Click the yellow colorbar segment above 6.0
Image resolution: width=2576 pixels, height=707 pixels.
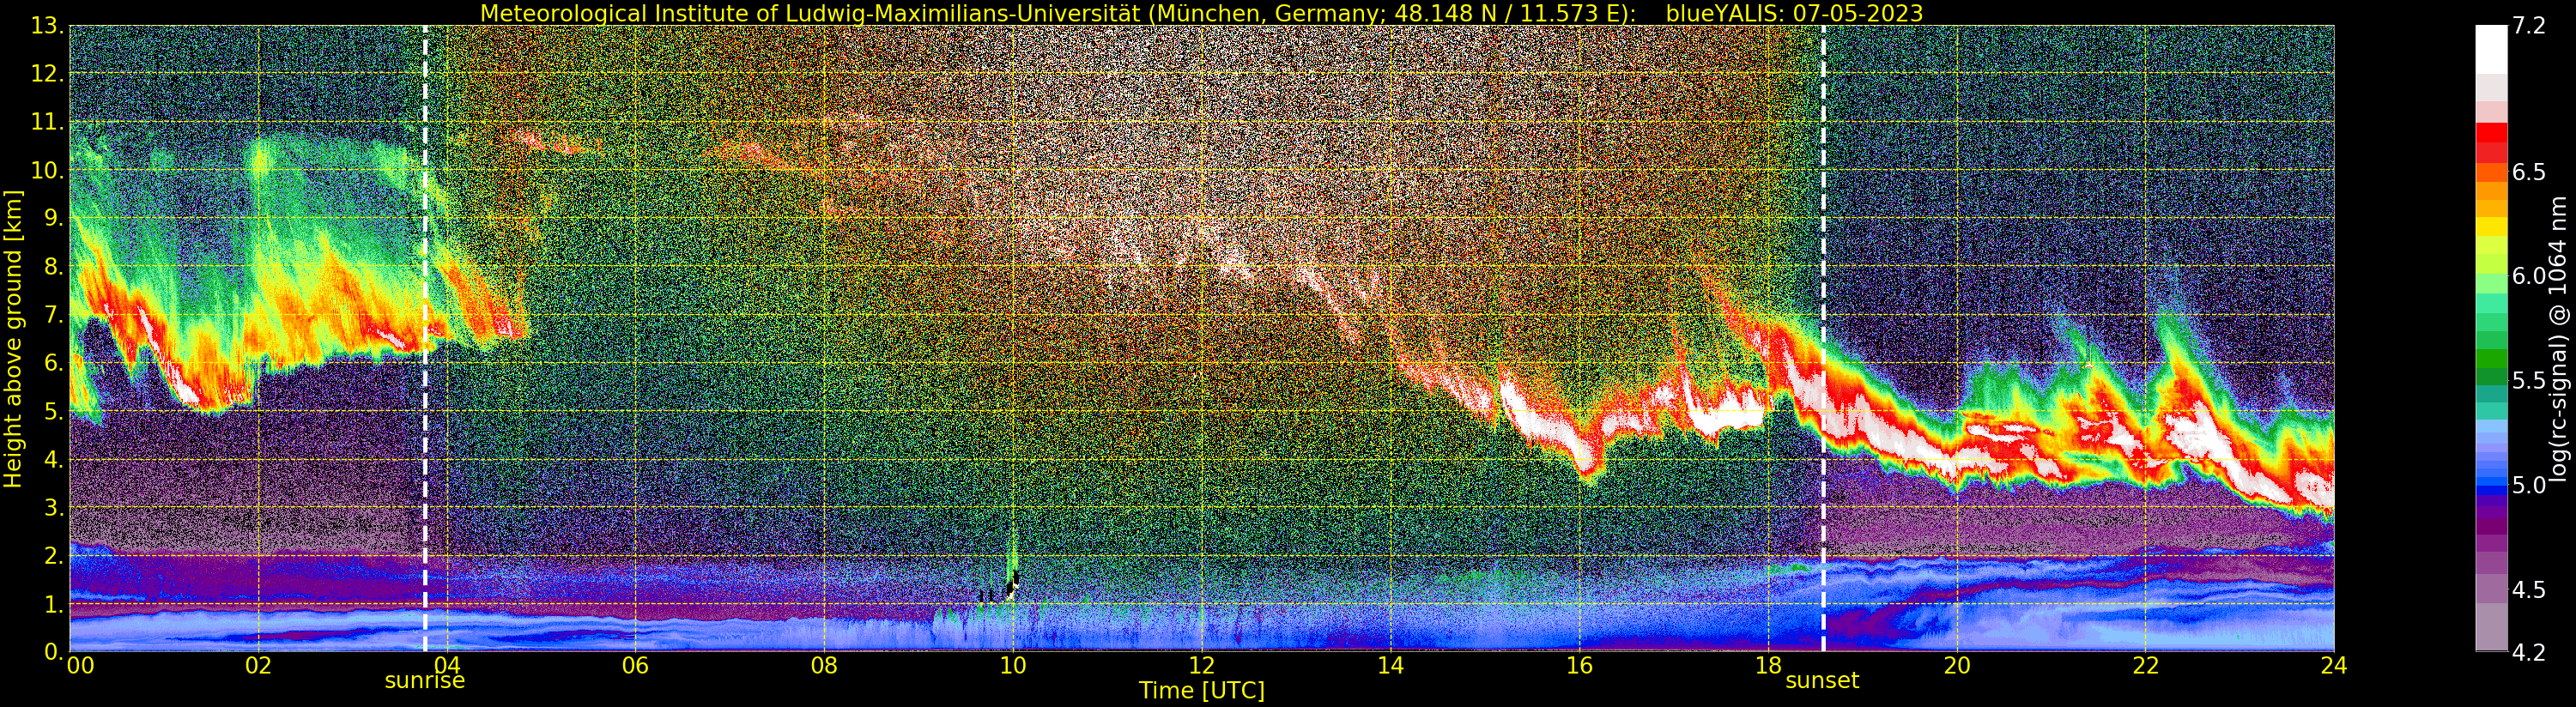pyautogui.click(x=2491, y=227)
